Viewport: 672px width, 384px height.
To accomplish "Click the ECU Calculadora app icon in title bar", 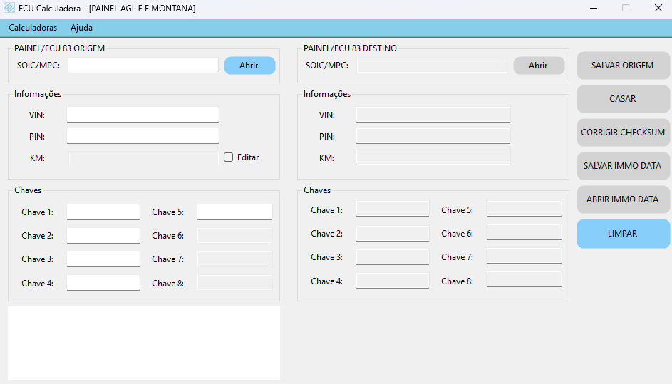I will coord(9,9).
